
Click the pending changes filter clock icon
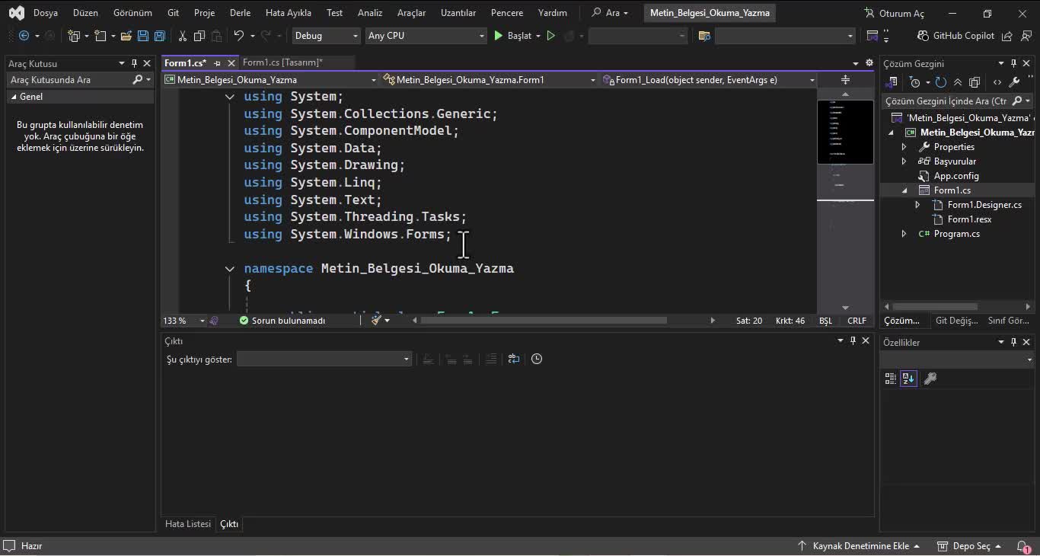click(x=915, y=82)
